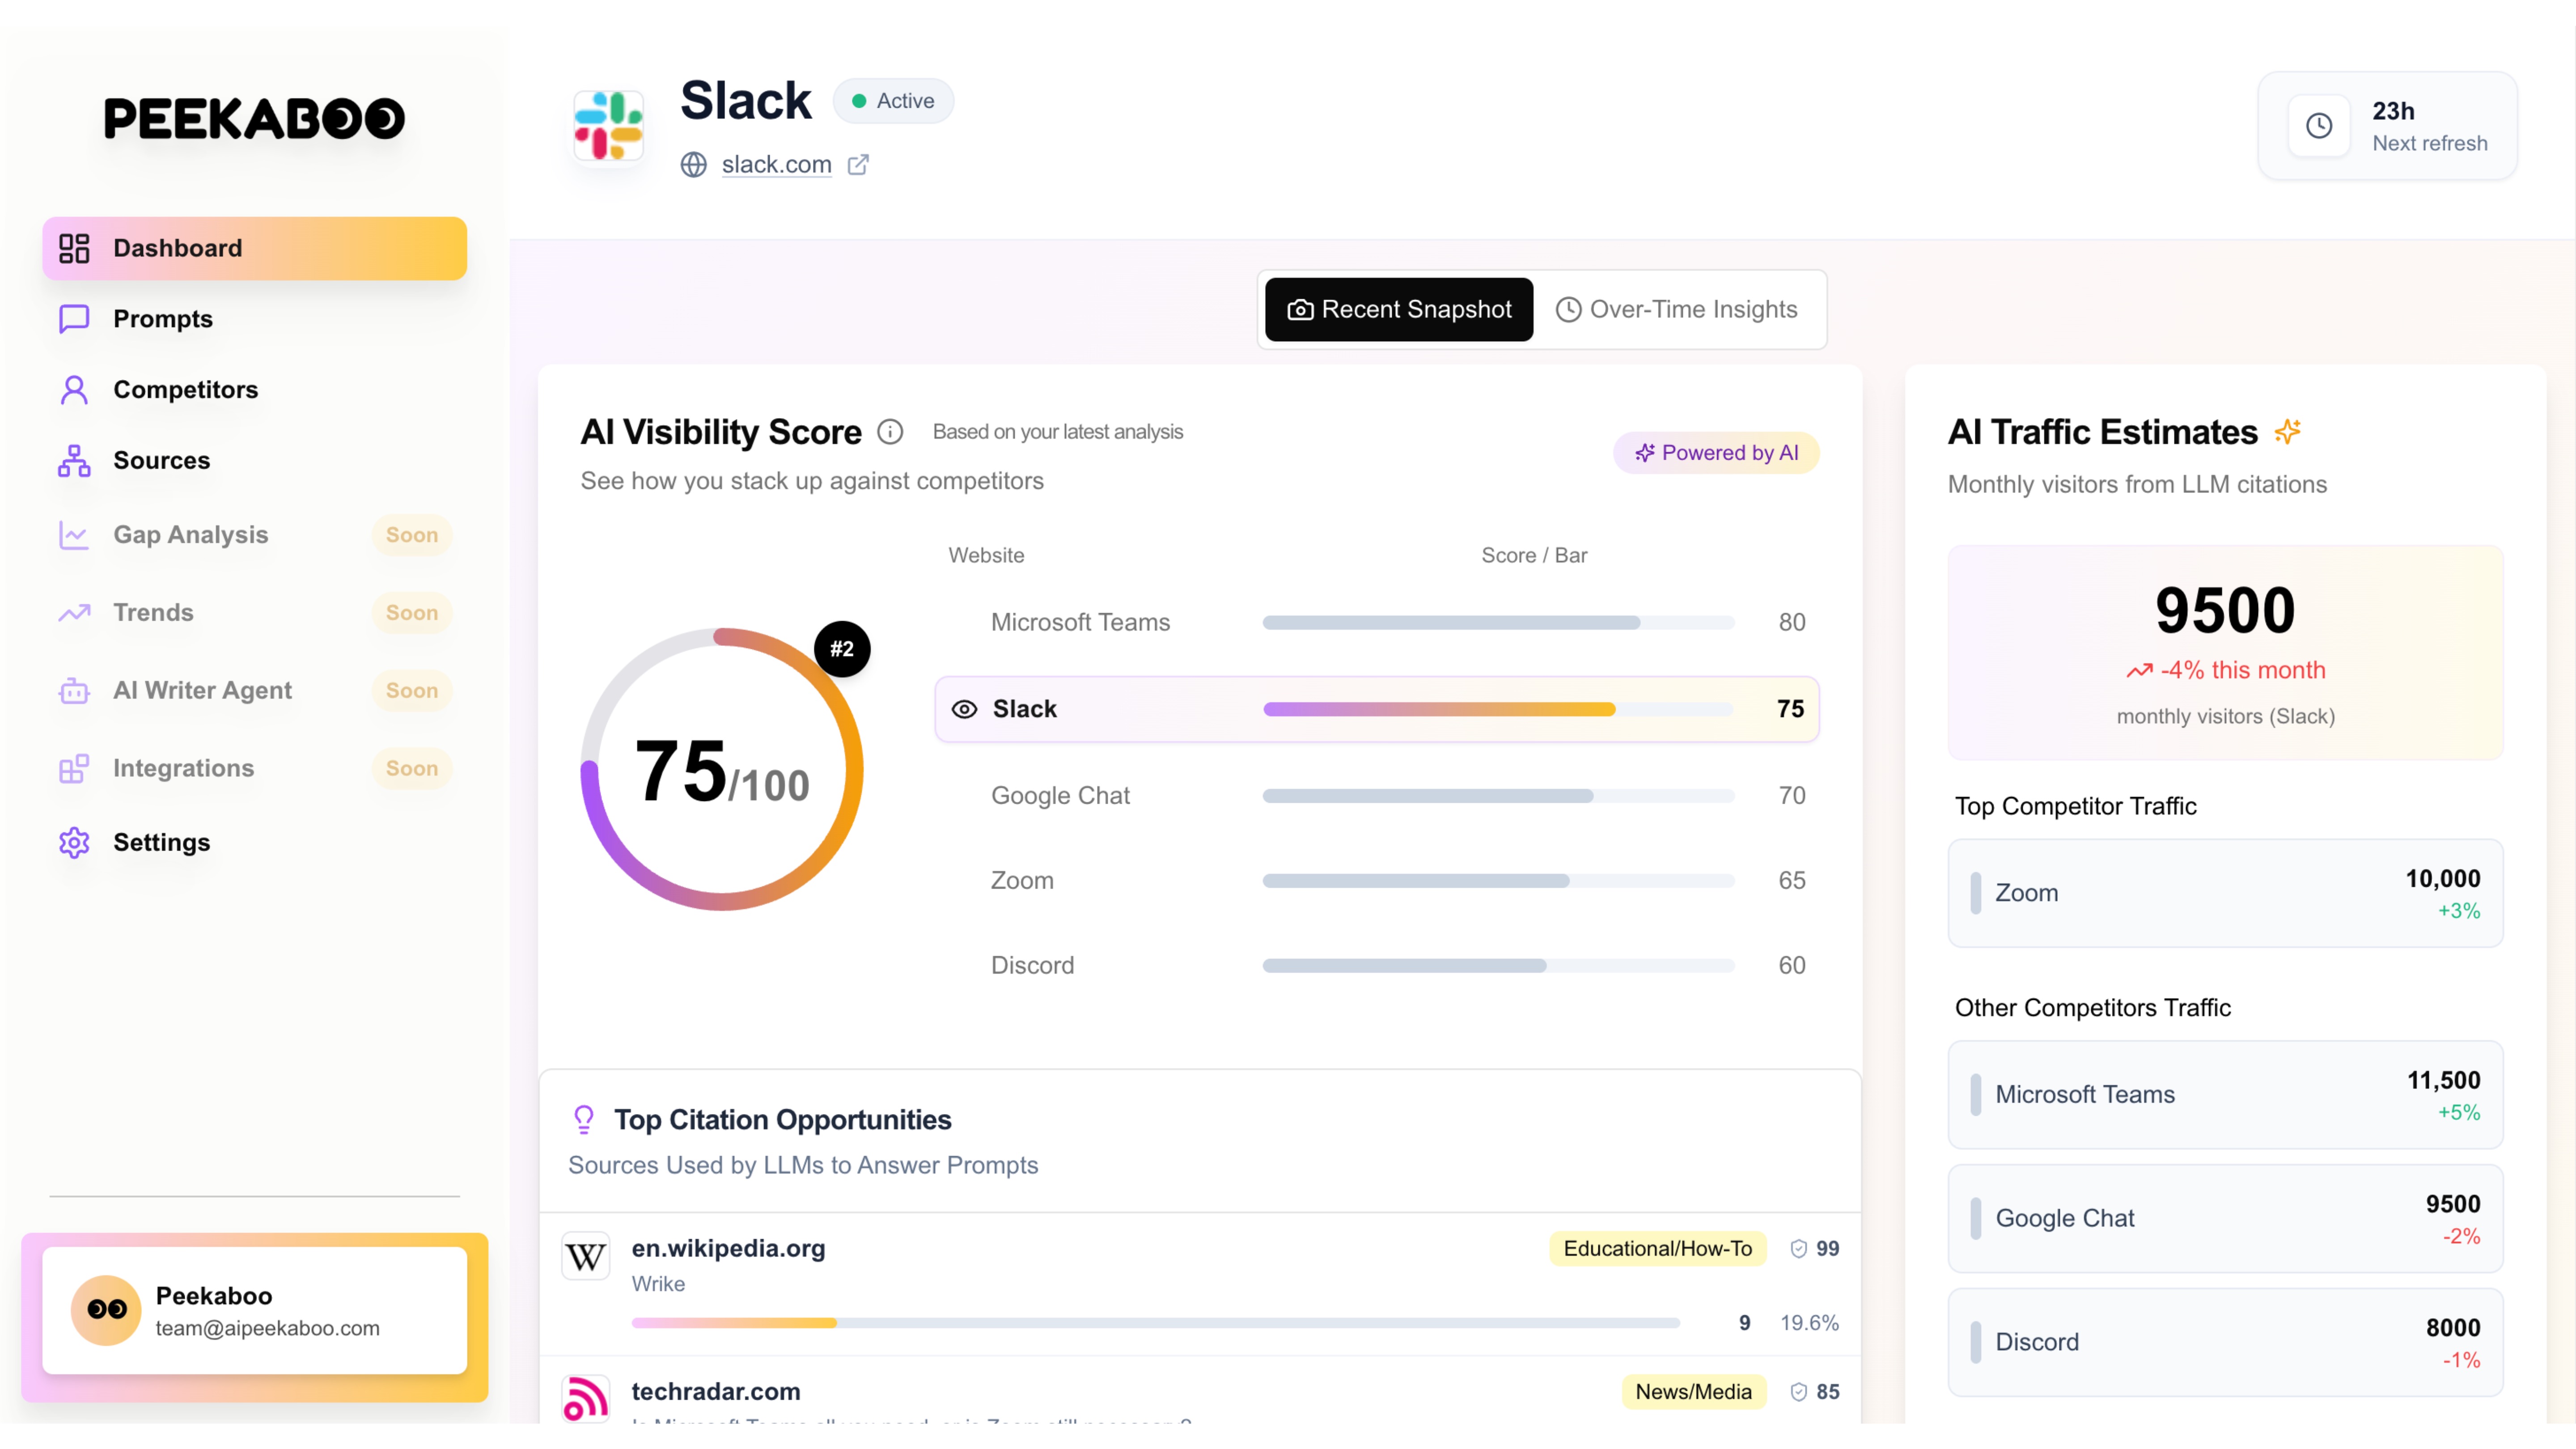
Task: Open the Prompts menu item
Action: pos(162,319)
